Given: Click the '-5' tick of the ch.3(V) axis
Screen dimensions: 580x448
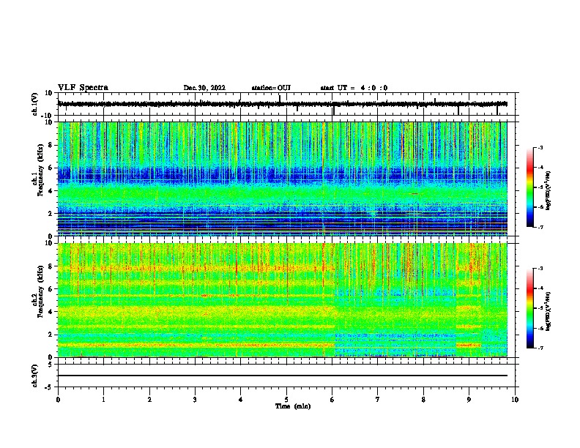Looking at the screenshot, I should click(x=49, y=387).
